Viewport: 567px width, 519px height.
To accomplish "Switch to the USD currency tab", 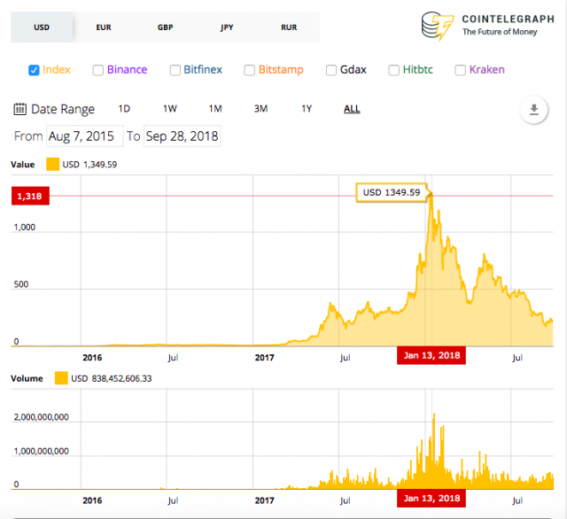I will point(42,27).
